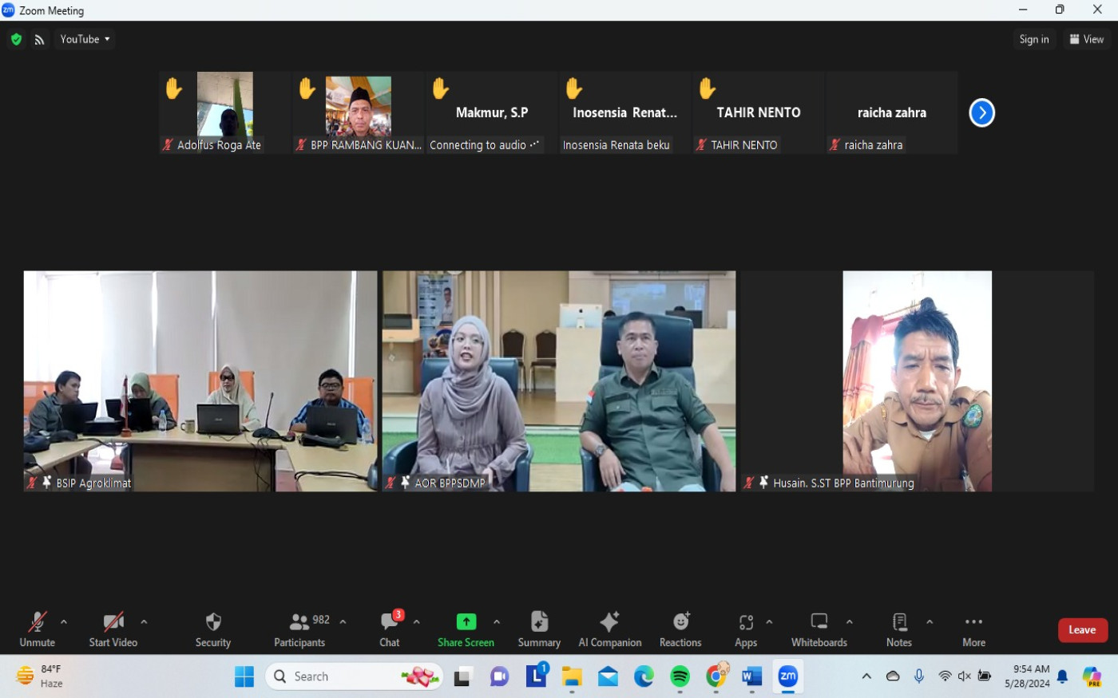The width and height of the screenshot is (1118, 698).
Task: Expand video options arrow beside Start Video
Action: pos(144,621)
